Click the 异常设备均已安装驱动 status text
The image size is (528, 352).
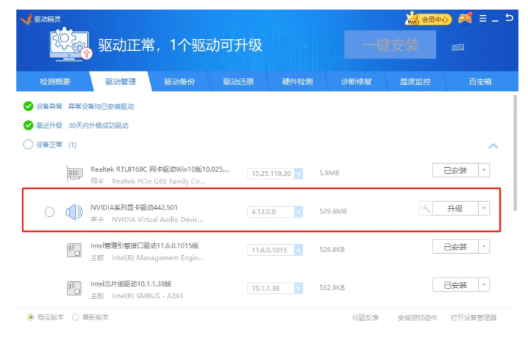point(101,106)
